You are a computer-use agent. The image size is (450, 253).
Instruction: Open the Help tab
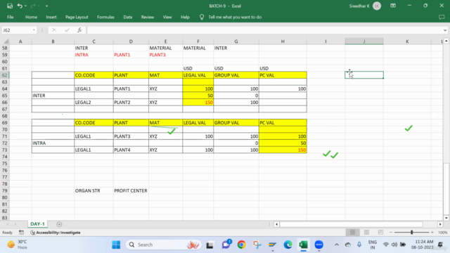[x=185, y=17]
